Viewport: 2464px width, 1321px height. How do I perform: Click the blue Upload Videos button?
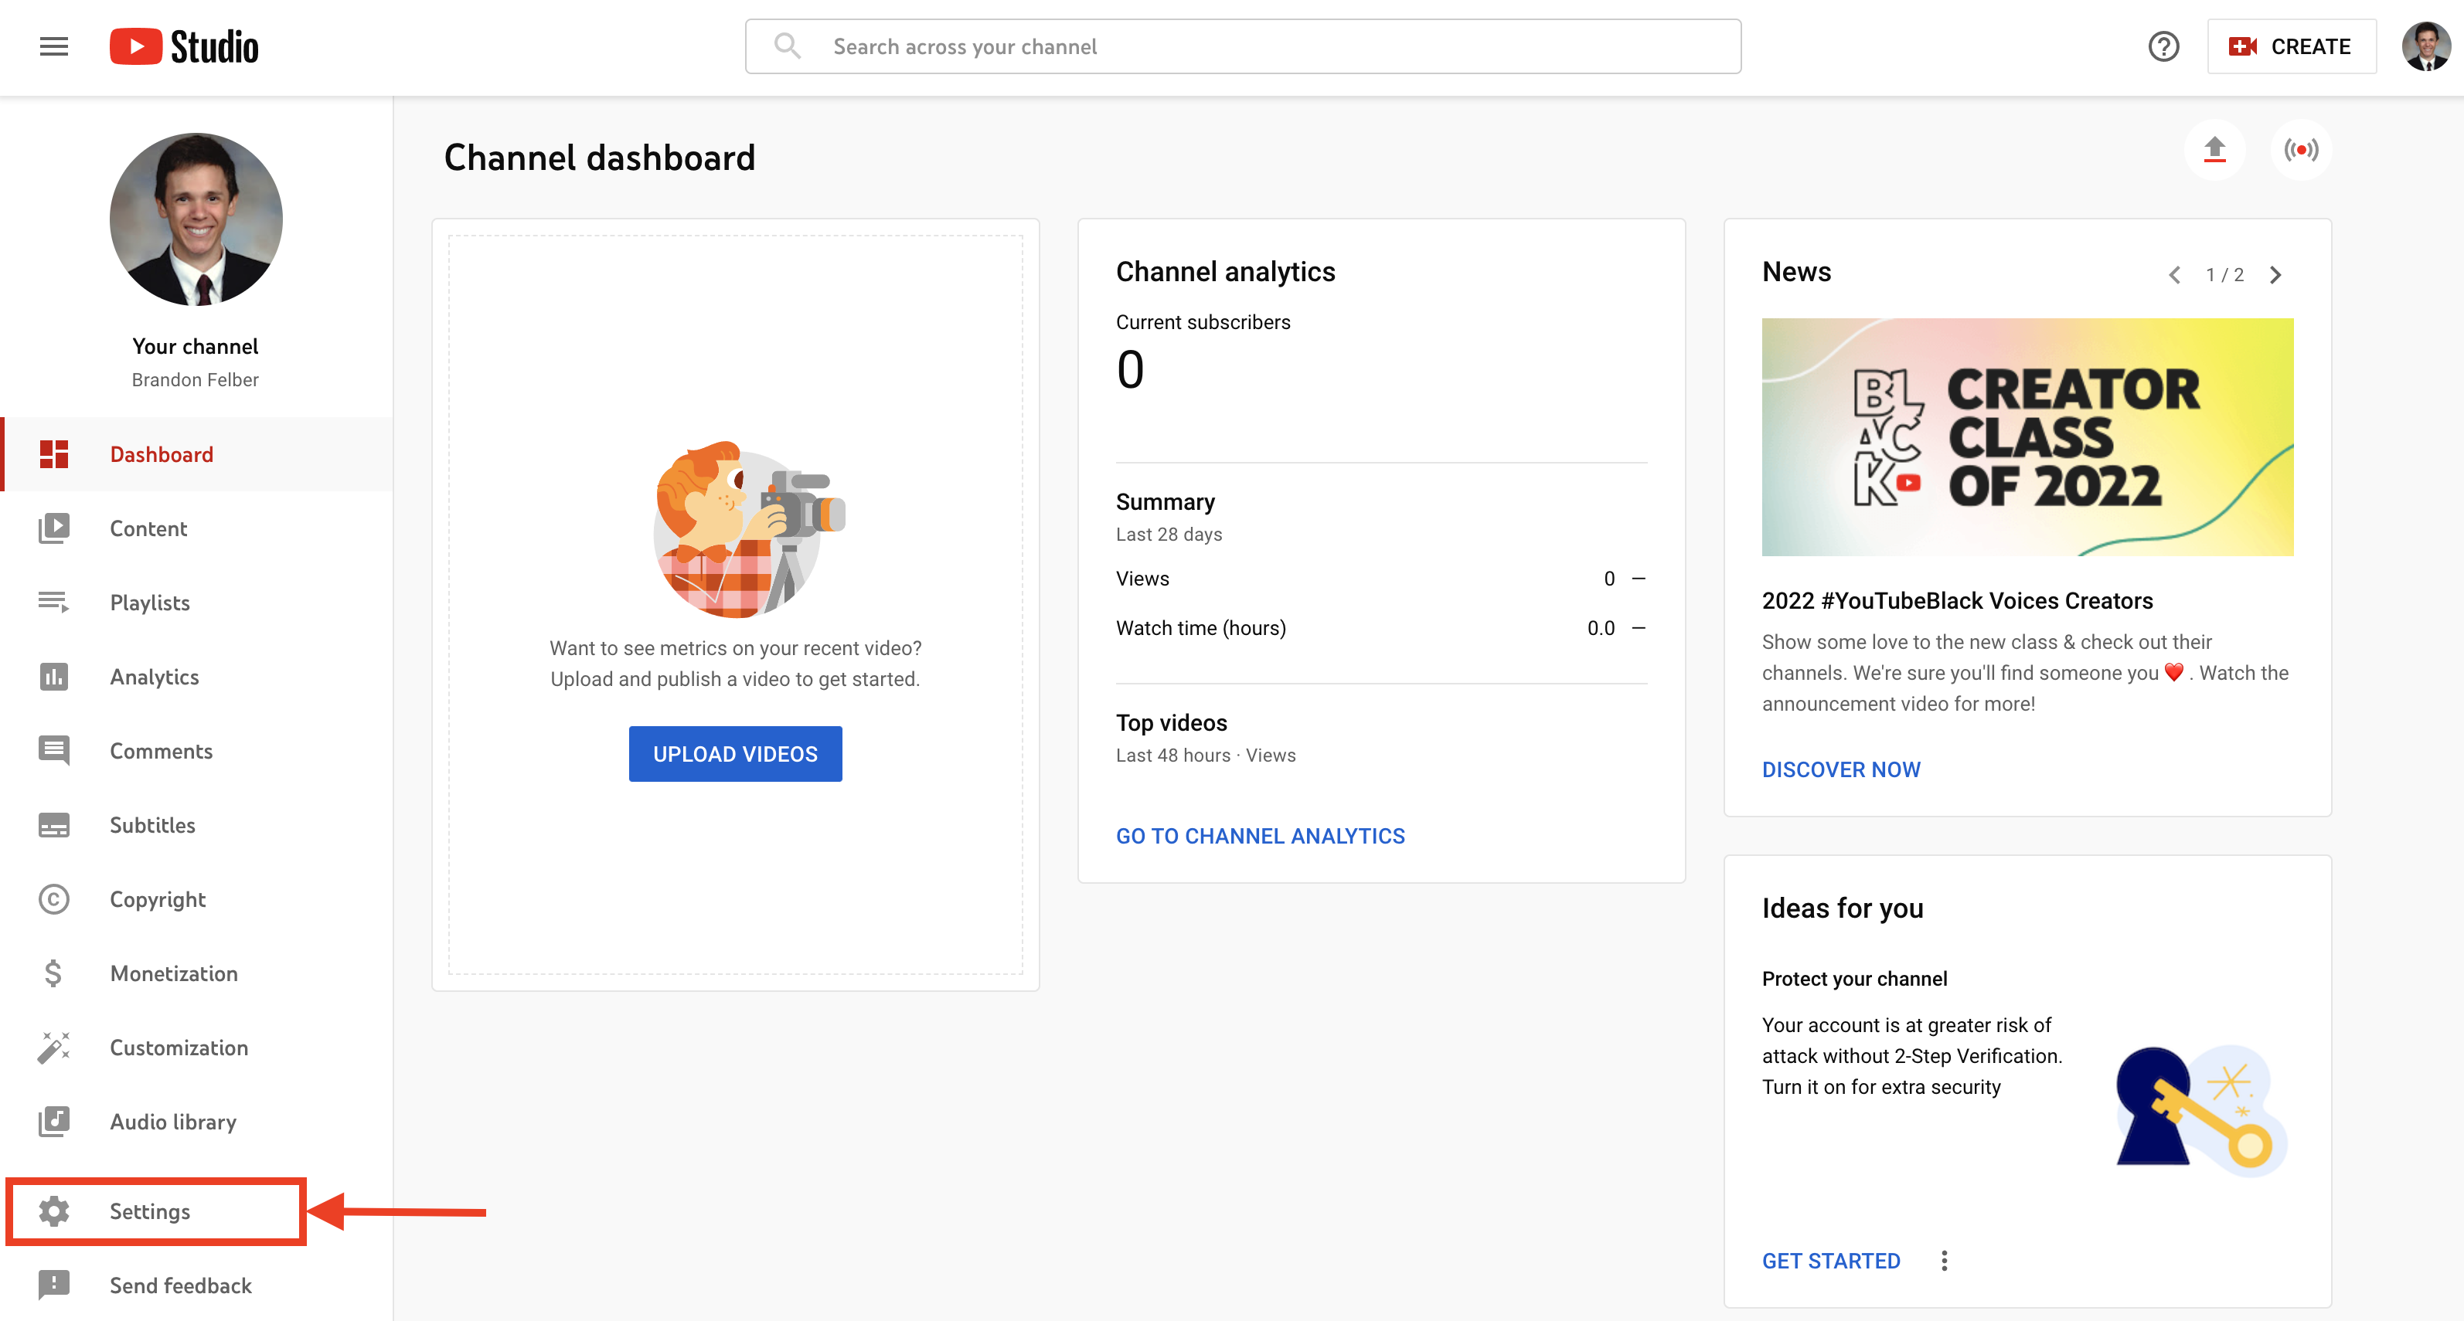(x=734, y=754)
